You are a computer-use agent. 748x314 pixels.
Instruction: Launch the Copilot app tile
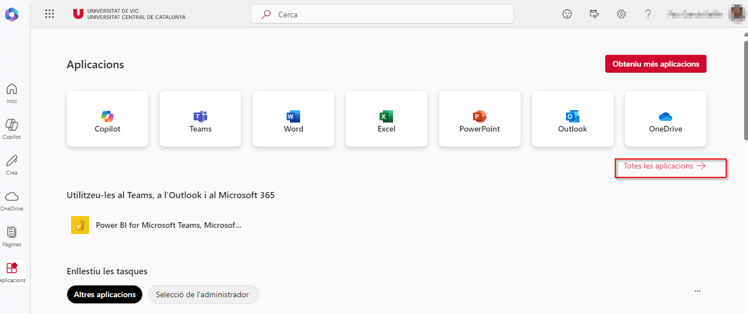[x=107, y=119]
